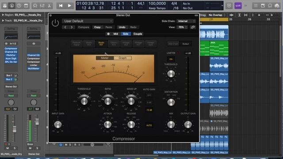Go to next preset arrow
Viewport: 283px width, 159px height.
(x=72, y=27)
